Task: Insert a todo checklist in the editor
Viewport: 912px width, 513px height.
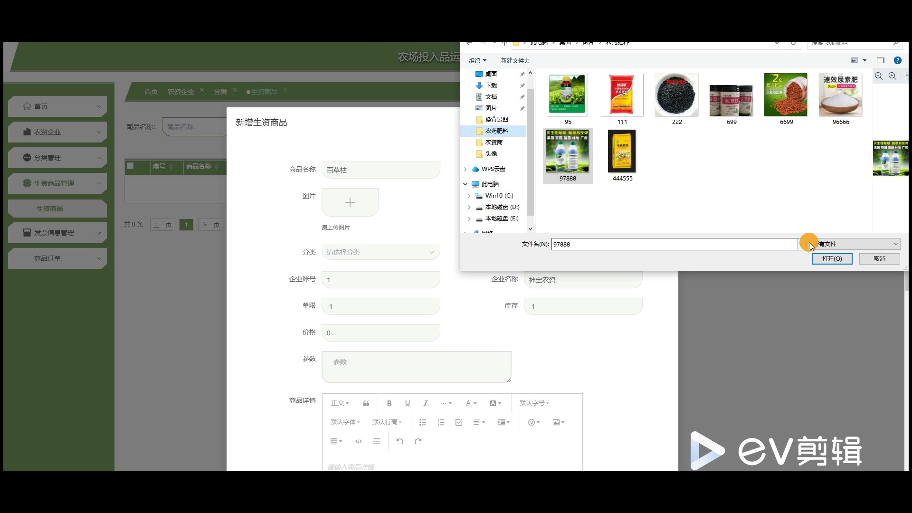Action: pyautogui.click(x=459, y=422)
